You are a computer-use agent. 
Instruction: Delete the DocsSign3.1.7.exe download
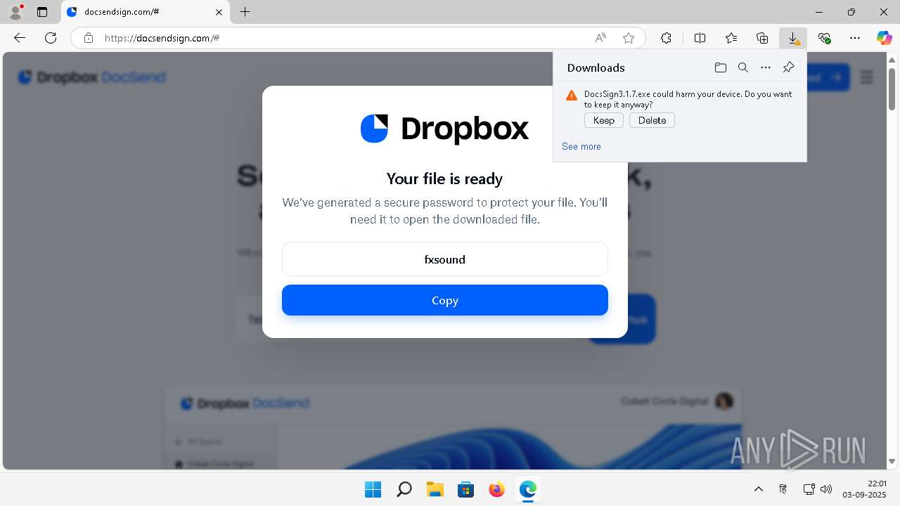coord(652,120)
